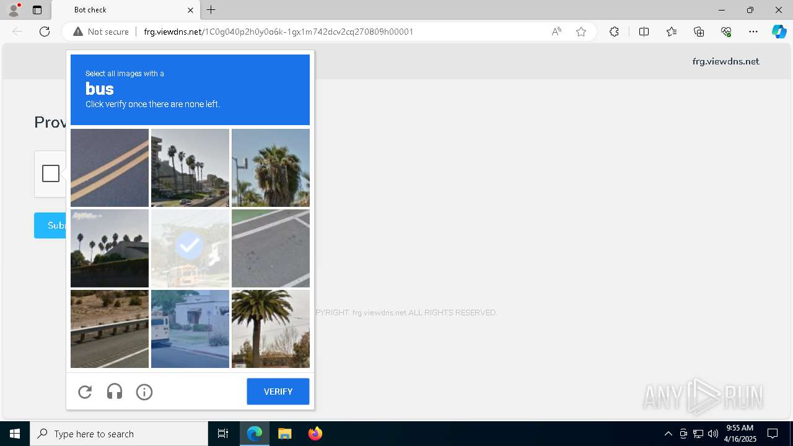Screen dimensions: 793x446
Task: Select the dusk palm trees building tile
Action: 110,248
